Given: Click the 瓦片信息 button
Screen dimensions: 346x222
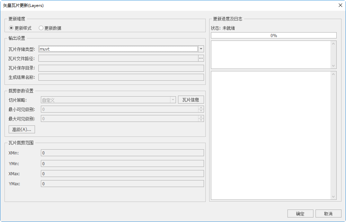Looking at the screenshot, I should 191,100.
